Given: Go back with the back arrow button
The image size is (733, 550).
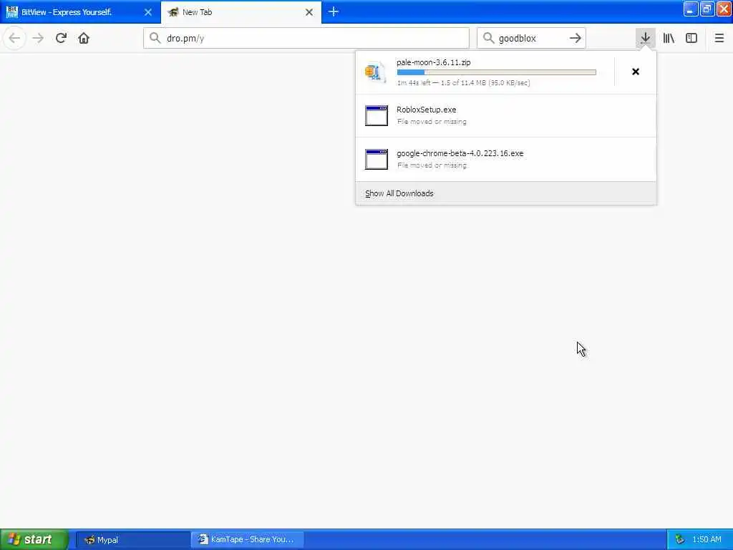Looking at the screenshot, I should click(x=14, y=38).
